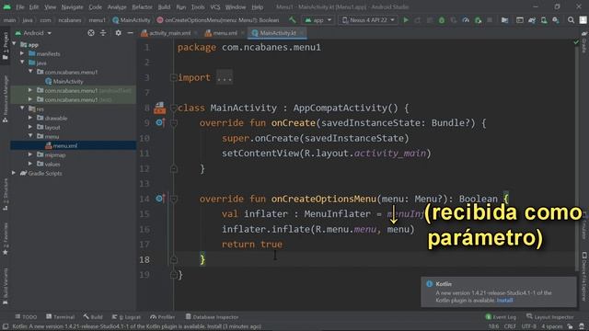The height and width of the screenshot is (331, 589).
Task: Open the Build menu
Action: (164, 6)
